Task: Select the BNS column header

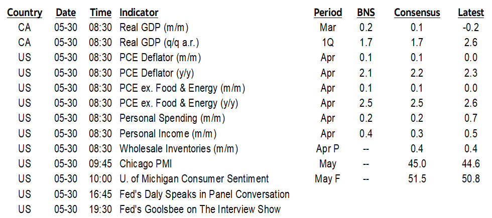Action: tap(366, 13)
